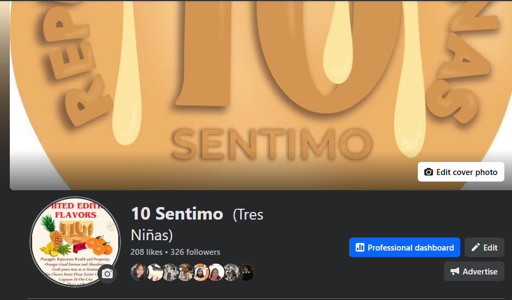Open the follower avatar with the orange ring
The width and height of the screenshot is (512, 300).
(x=201, y=272)
